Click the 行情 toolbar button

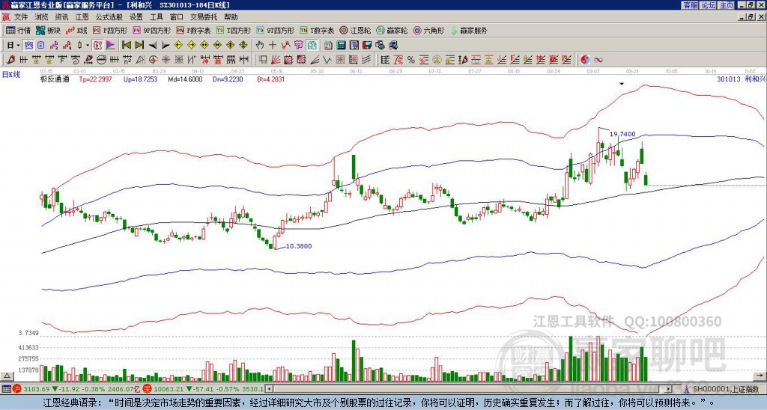[x=18, y=30]
